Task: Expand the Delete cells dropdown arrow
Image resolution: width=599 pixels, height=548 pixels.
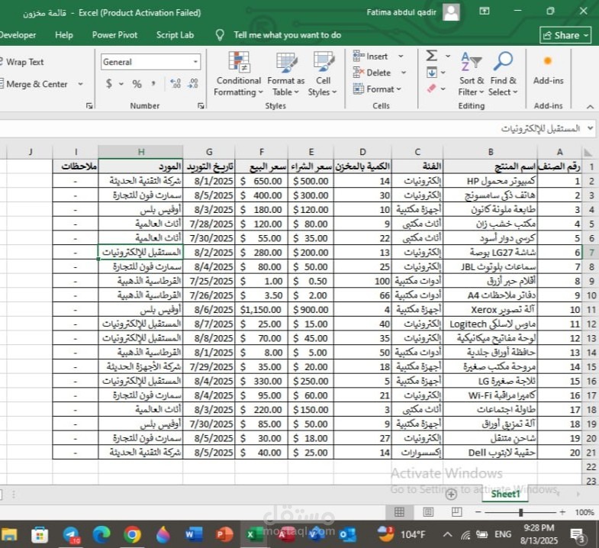Action: (404, 73)
